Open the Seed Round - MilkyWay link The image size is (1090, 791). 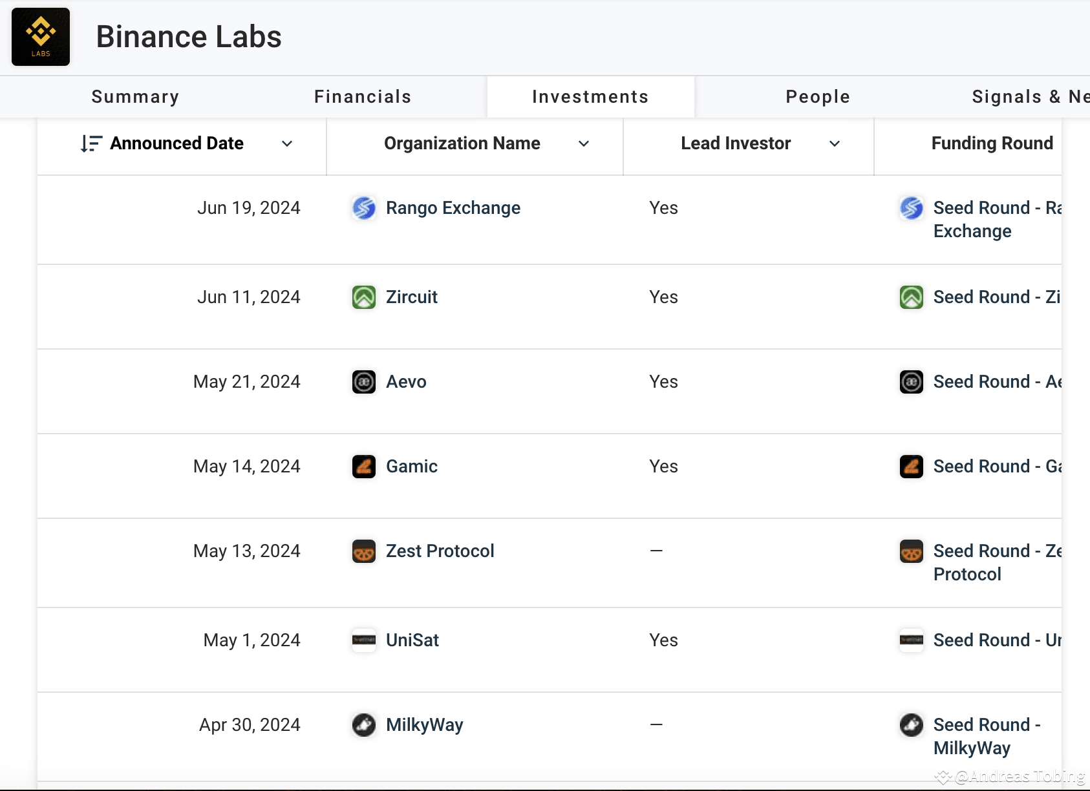point(986,736)
